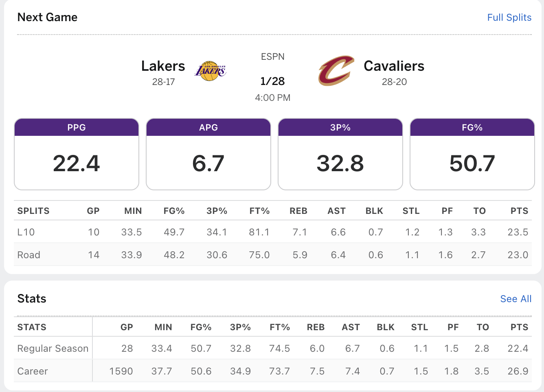Click the PTS column header in Stats table

point(519,327)
